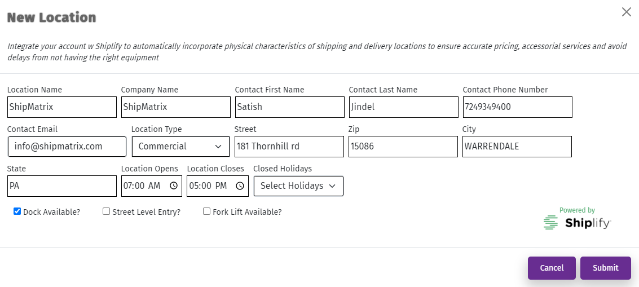
Task: Open the clock picker for Location Opens
Action: pyautogui.click(x=174, y=186)
